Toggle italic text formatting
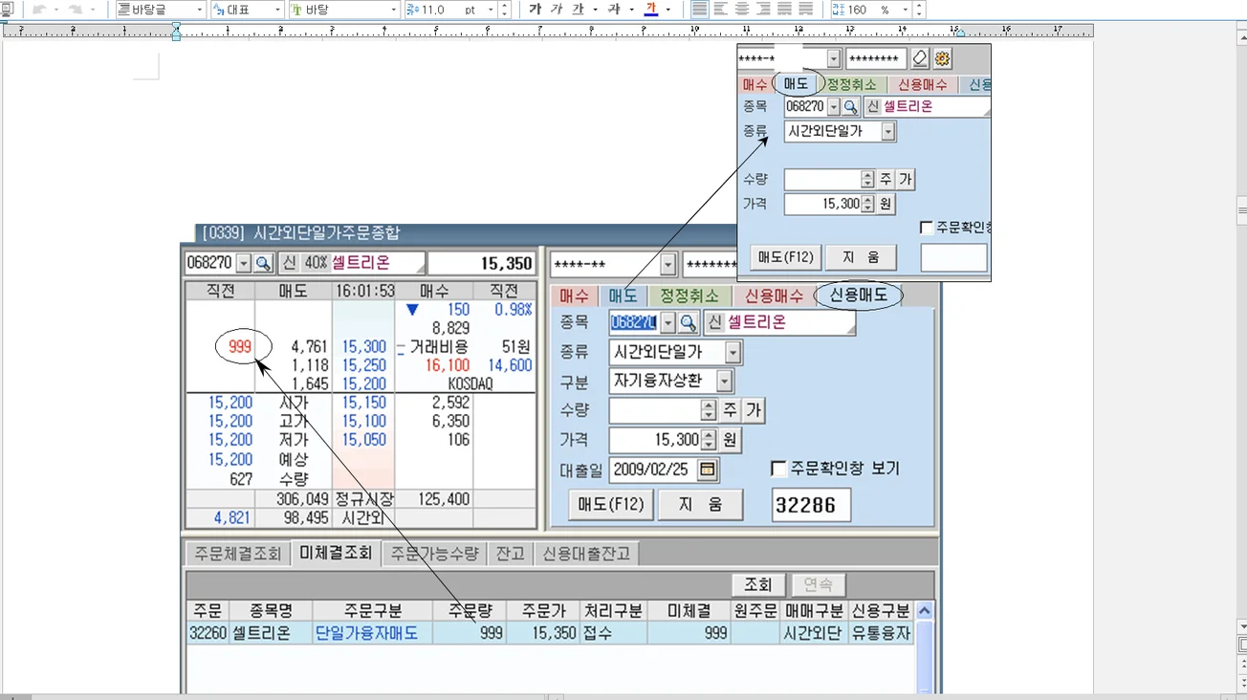Screen dimensions: 1247x700 (x=556, y=10)
